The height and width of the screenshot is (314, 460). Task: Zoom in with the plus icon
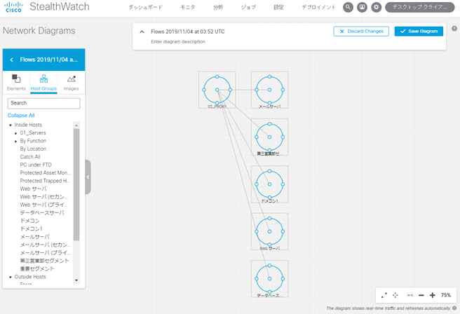pos(432,296)
